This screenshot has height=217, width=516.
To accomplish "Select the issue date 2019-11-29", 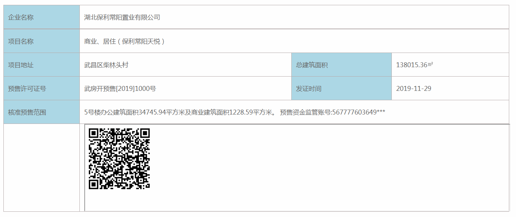I will (x=414, y=89).
